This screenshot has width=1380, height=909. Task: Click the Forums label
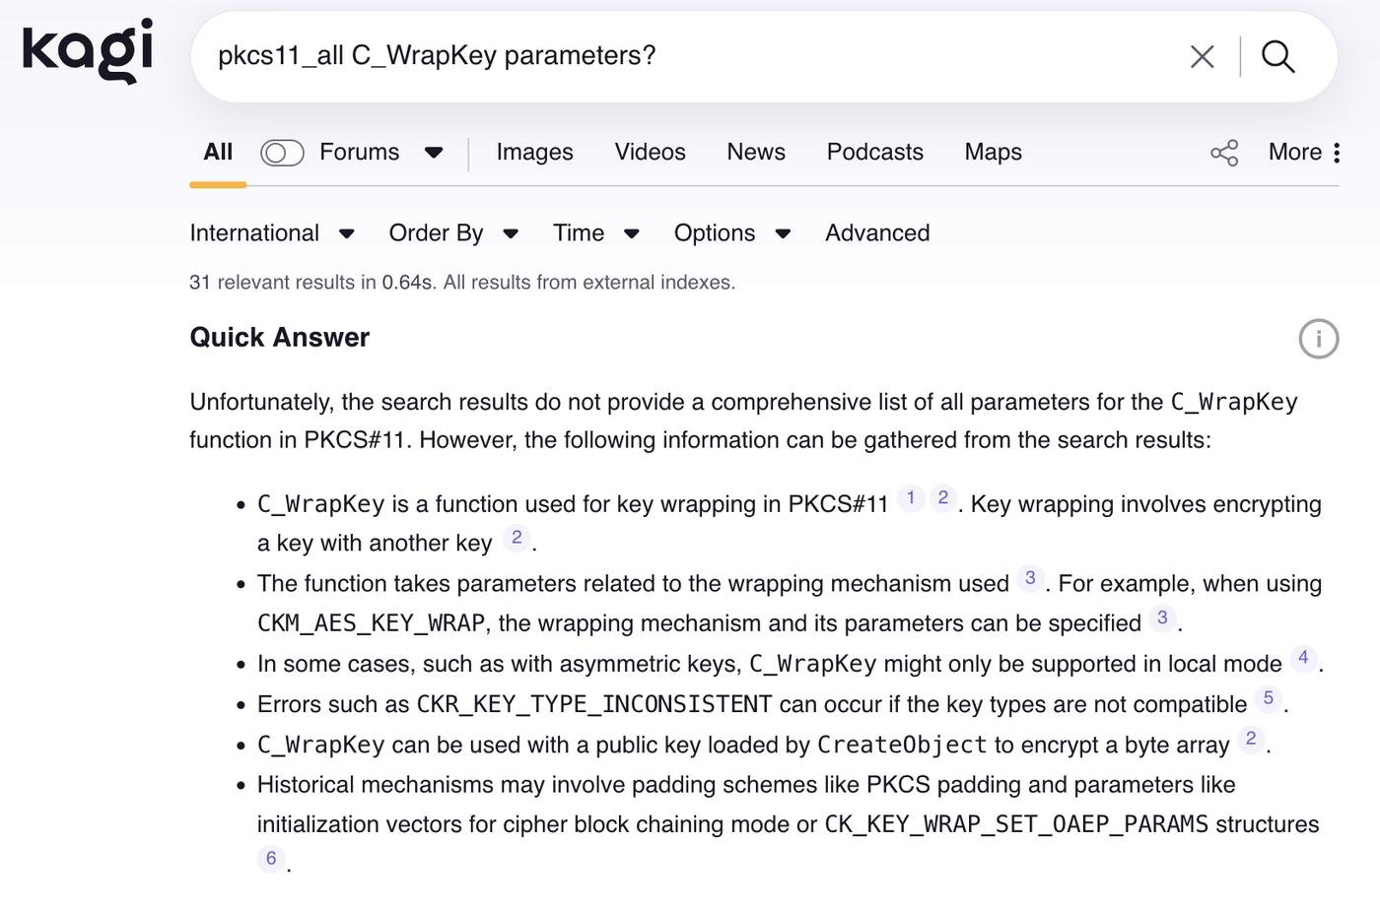click(360, 153)
